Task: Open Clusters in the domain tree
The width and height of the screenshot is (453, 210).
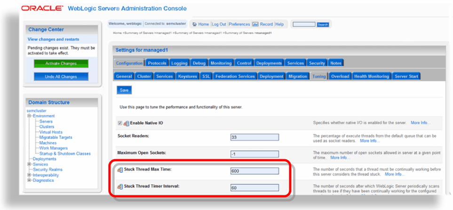Action: (x=47, y=127)
